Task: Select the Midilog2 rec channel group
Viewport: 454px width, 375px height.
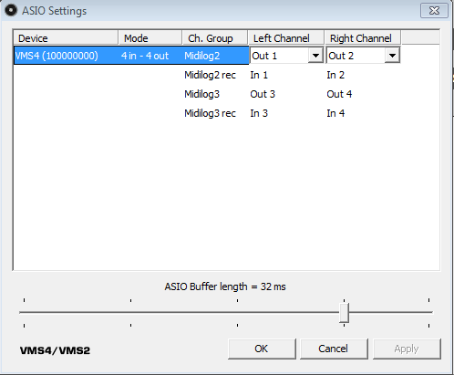Action: (x=210, y=75)
